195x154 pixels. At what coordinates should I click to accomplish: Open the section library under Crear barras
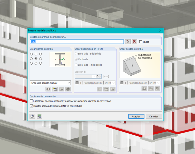click(48, 89)
